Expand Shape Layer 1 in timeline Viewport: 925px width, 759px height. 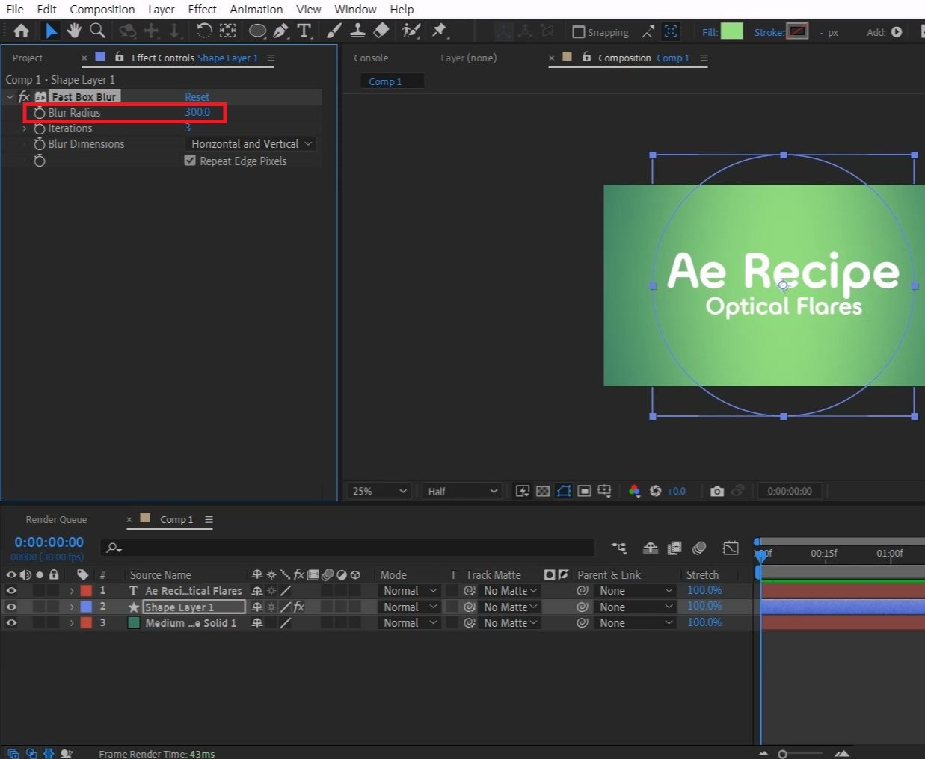pos(72,607)
